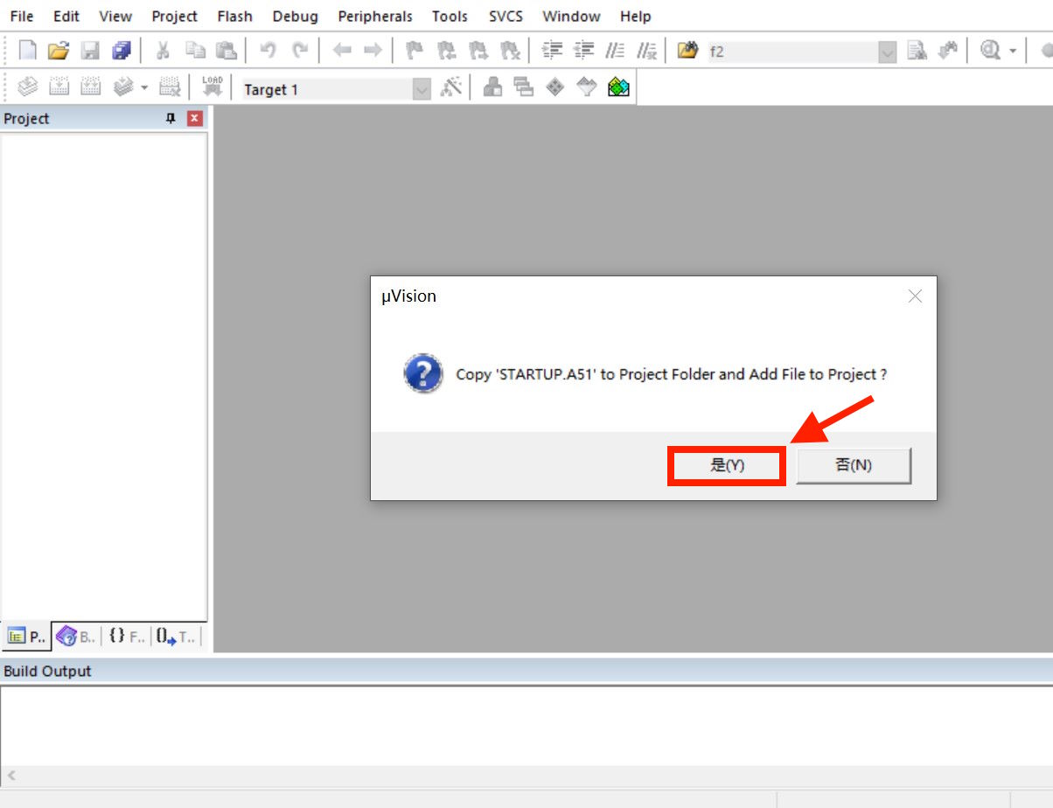The width and height of the screenshot is (1053, 808).
Task: Undo the last action
Action: (268, 51)
